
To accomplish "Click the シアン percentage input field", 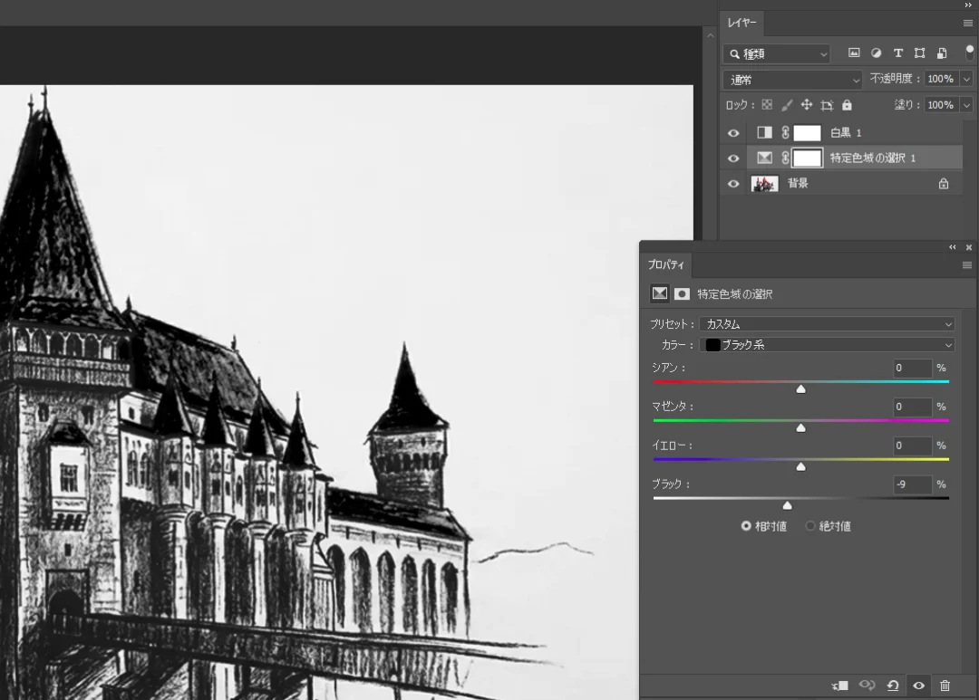I will (913, 368).
